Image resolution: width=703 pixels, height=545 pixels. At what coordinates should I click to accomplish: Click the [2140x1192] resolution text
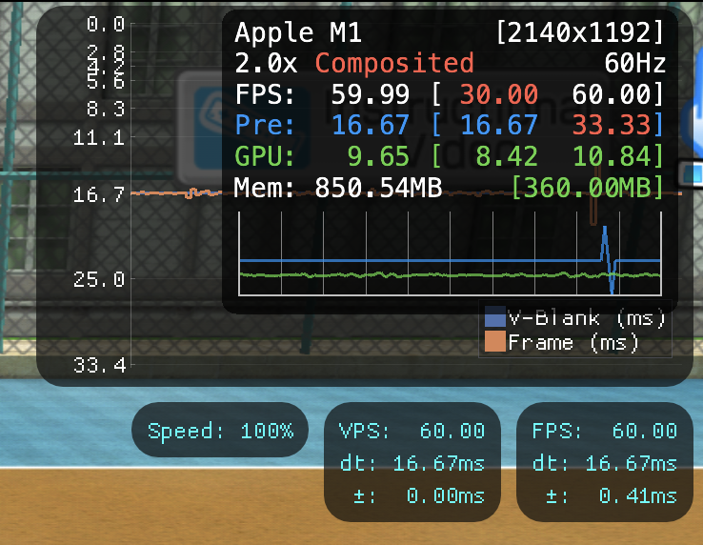point(580,32)
